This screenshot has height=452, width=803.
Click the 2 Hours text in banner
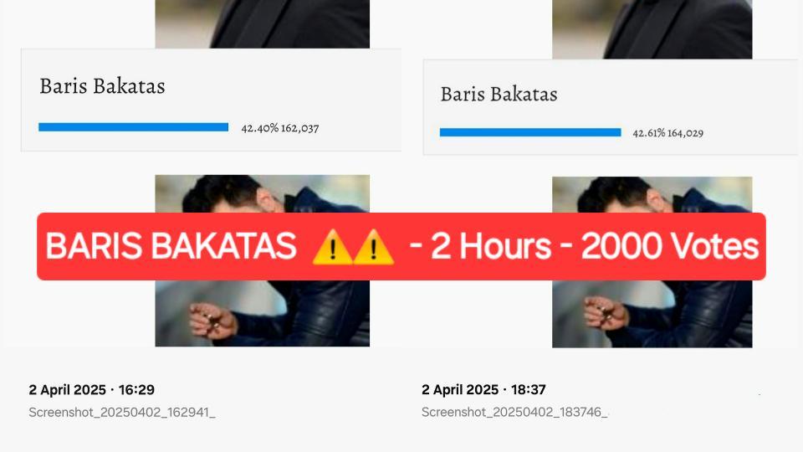coord(491,246)
